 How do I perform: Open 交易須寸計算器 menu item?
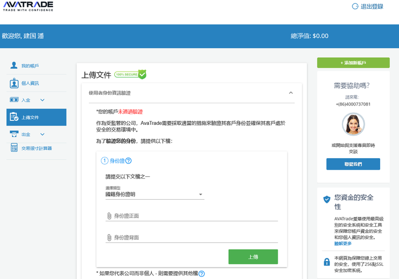click(37, 148)
